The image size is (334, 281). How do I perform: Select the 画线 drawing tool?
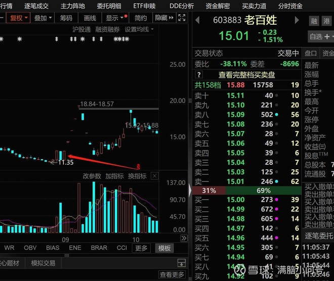coord(90,18)
